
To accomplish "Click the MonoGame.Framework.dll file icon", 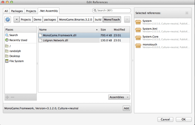I will (x=40, y=35).
